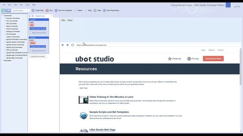
Task: Select Apichai Sound Commands
Action: click(15, 45)
